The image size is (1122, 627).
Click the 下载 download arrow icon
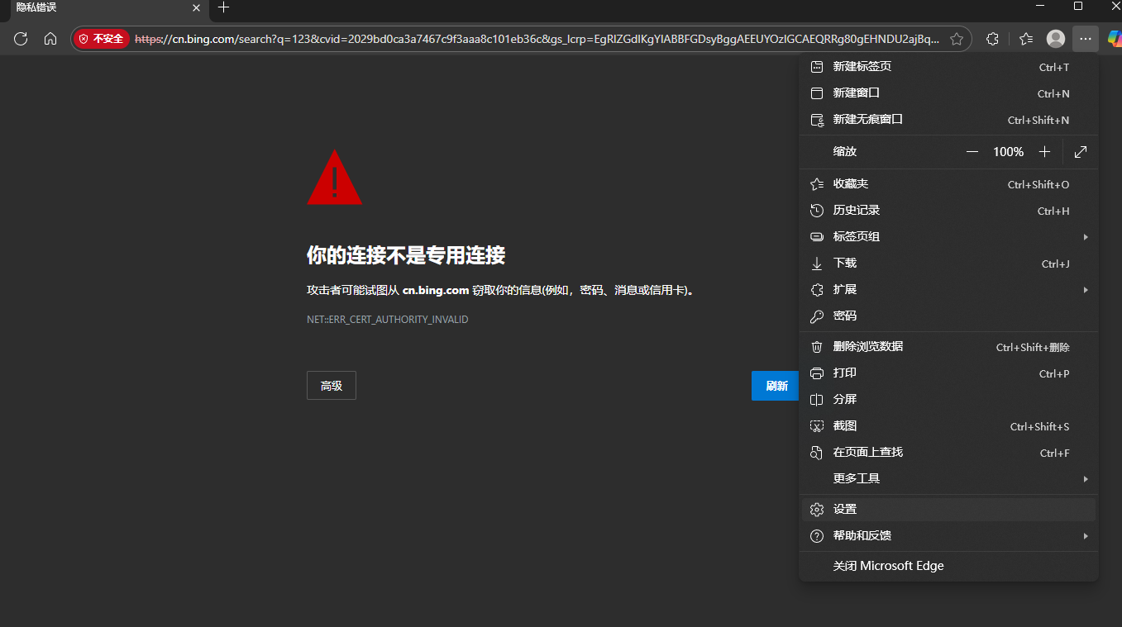[x=817, y=264]
